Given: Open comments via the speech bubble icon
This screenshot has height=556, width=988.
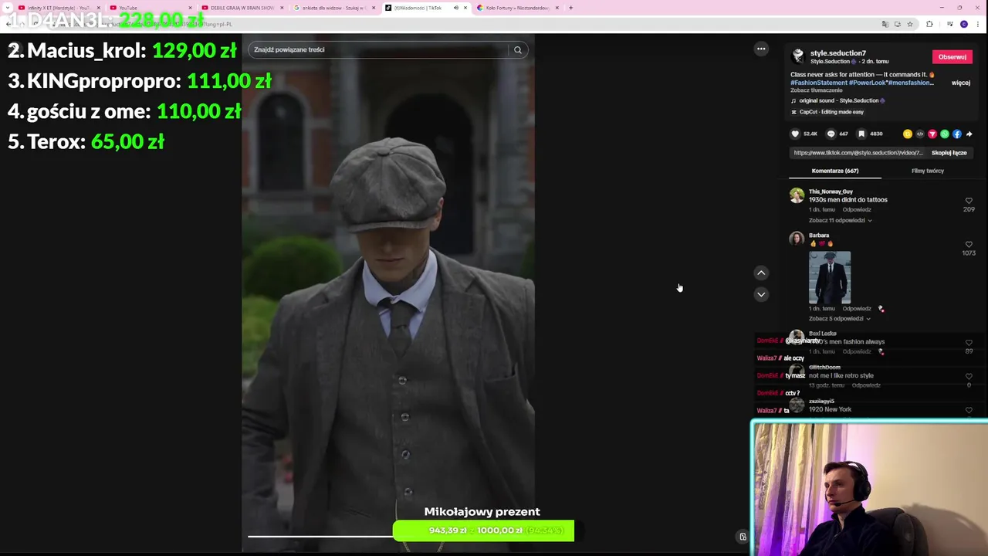Looking at the screenshot, I should pyautogui.click(x=831, y=134).
